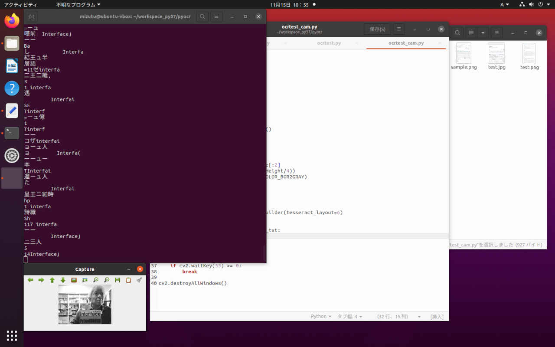Expand the タブ幅: 4 tab width dropdown

349,317
